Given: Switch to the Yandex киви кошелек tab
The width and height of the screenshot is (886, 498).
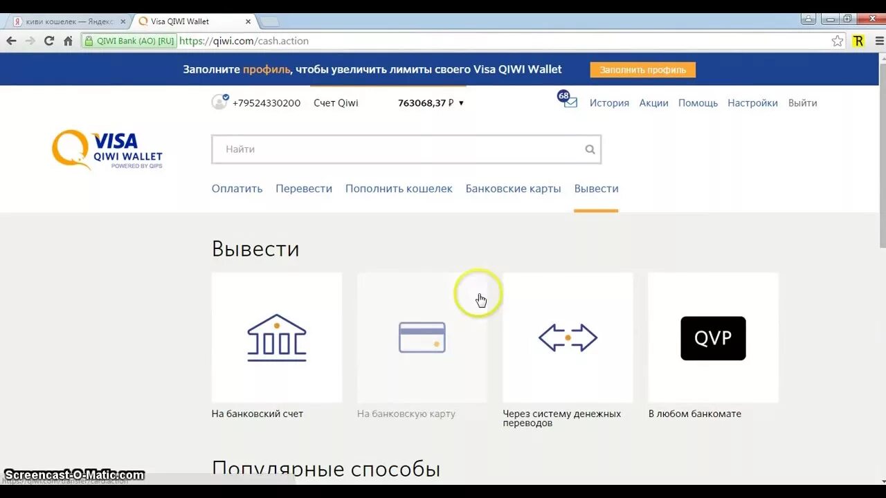Looking at the screenshot, I should click(69, 21).
